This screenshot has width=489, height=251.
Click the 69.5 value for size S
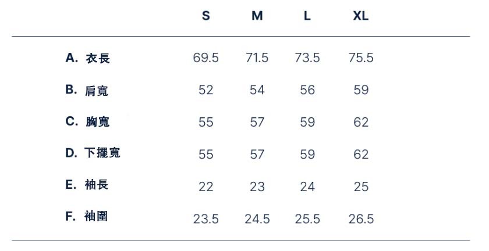tap(205, 58)
